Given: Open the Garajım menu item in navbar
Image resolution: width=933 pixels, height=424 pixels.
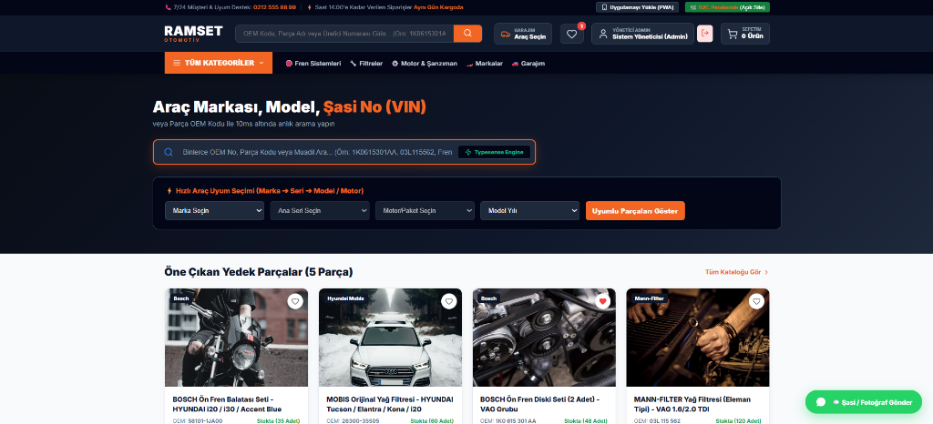Looking at the screenshot, I should coord(528,63).
